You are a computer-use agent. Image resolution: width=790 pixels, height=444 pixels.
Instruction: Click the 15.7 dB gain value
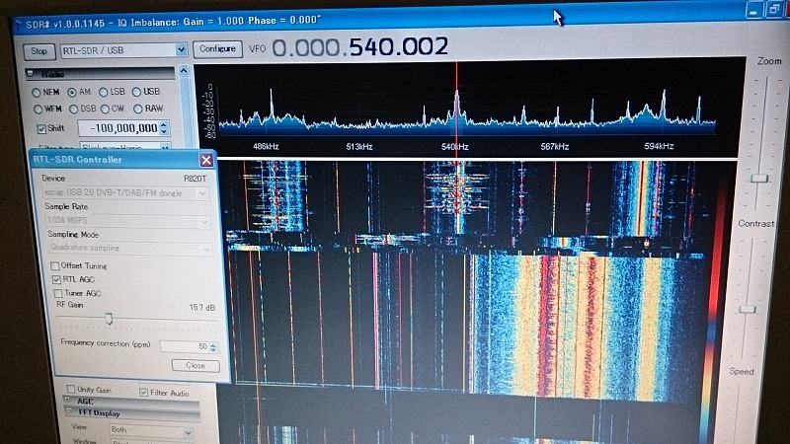tap(202, 307)
